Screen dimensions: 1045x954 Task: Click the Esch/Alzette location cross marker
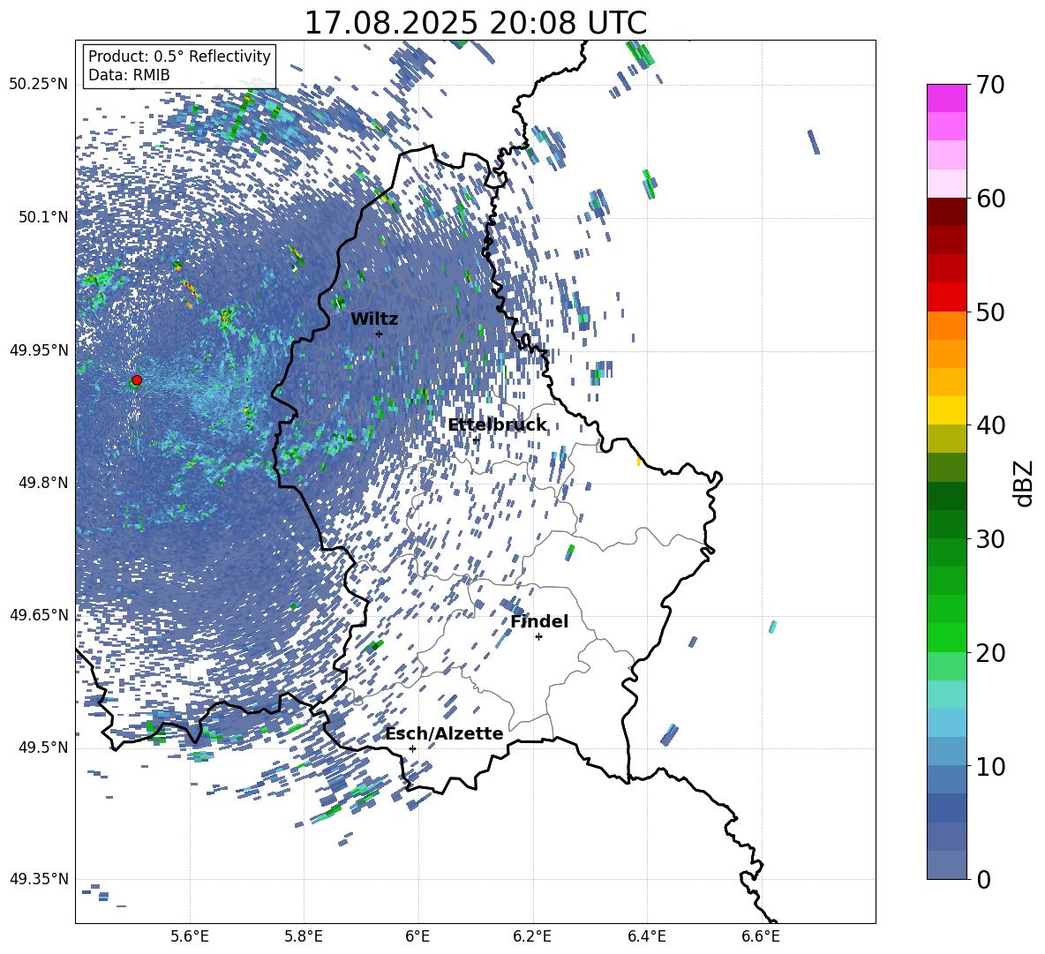(412, 748)
